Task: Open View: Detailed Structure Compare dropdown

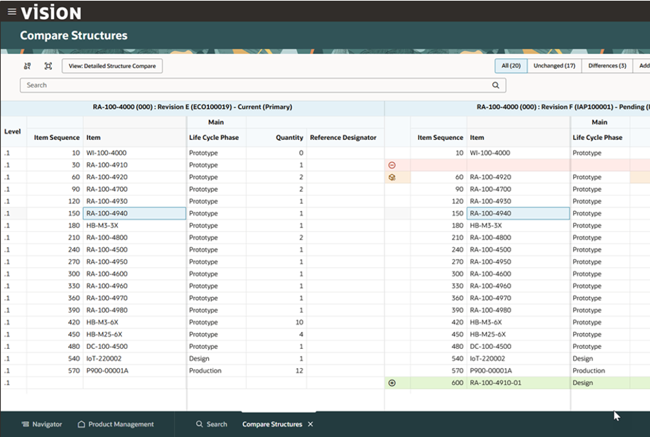Action: point(112,66)
